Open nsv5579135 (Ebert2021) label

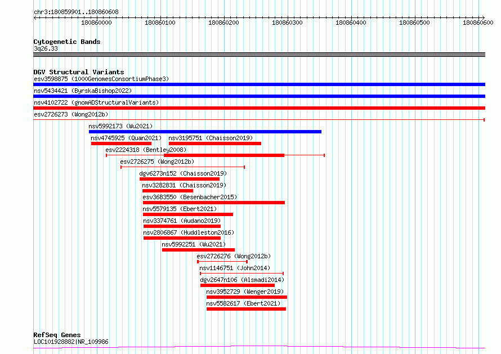(x=180, y=209)
